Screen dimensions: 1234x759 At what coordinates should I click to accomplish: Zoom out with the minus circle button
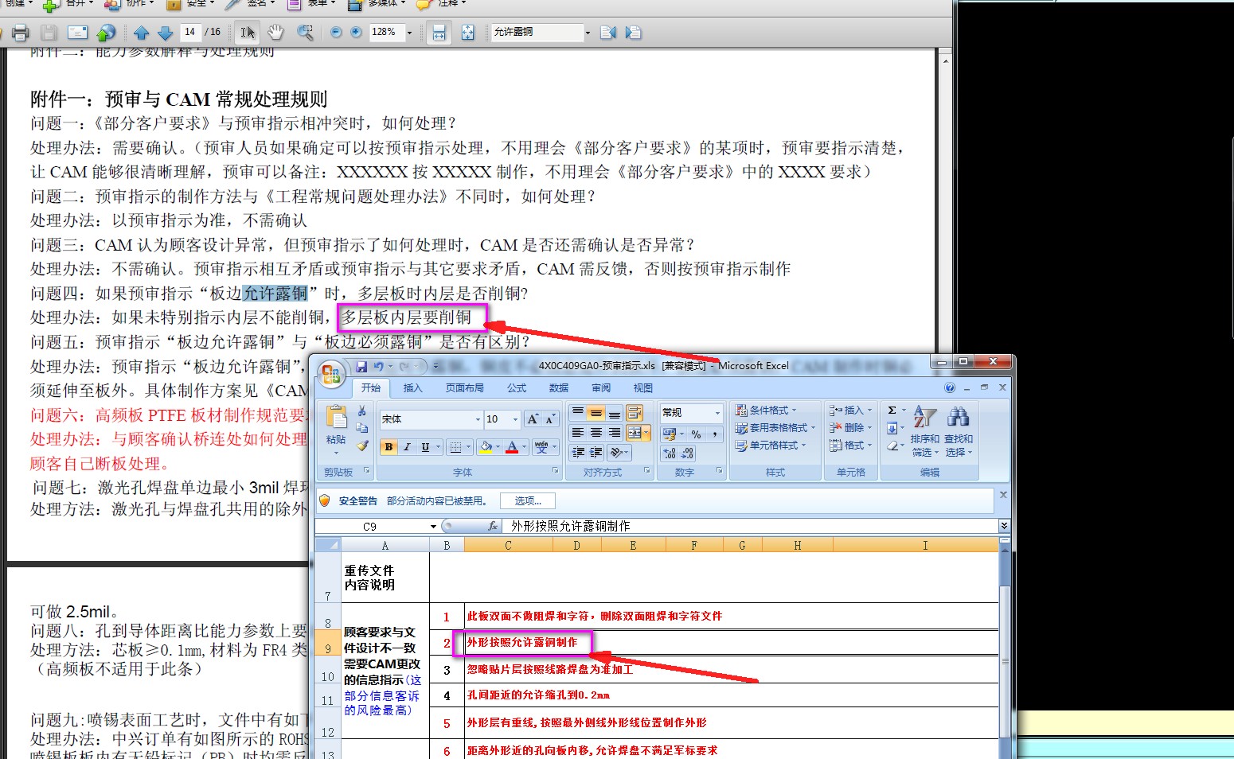(x=336, y=32)
